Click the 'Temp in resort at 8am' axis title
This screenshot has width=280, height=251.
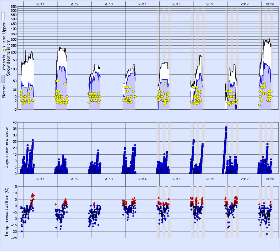pos(6,212)
